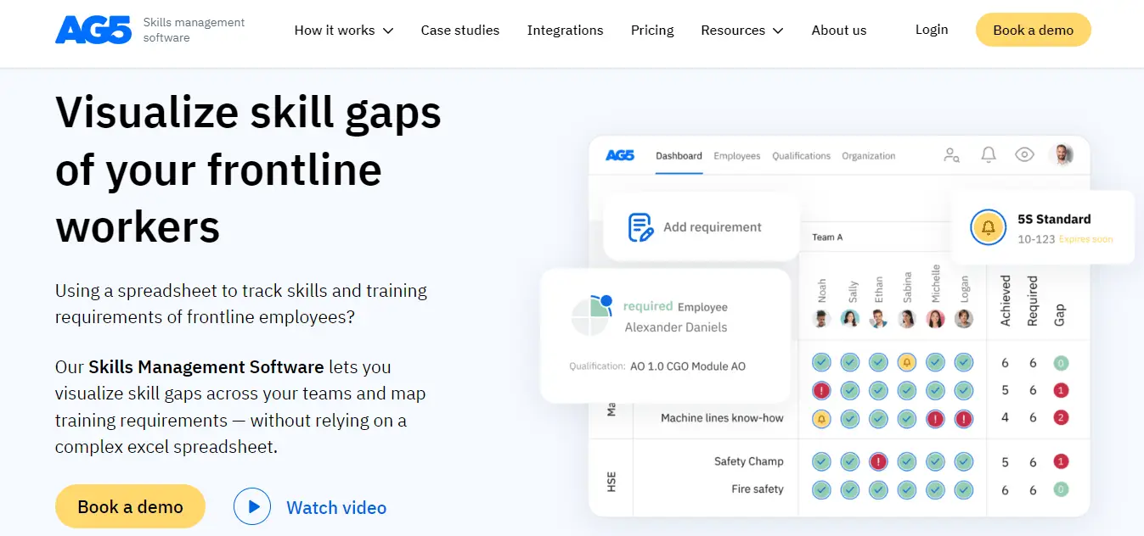Select Sally's avatar
The height and width of the screenshot is (536, 1144).
(x=849, y=319)
